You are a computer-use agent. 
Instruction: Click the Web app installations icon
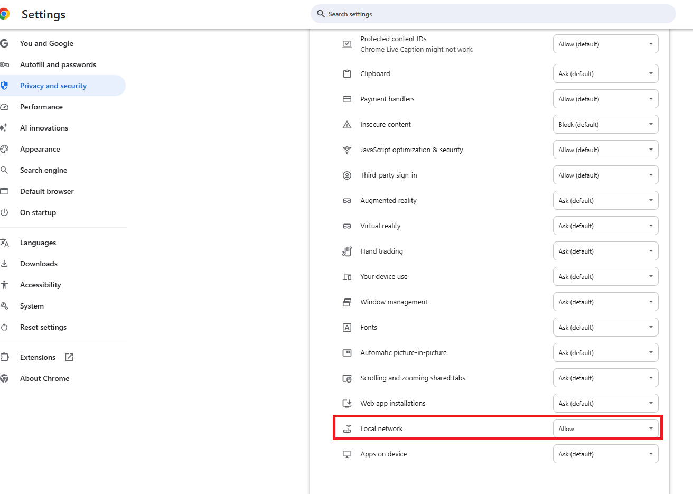tap(347, 404)
